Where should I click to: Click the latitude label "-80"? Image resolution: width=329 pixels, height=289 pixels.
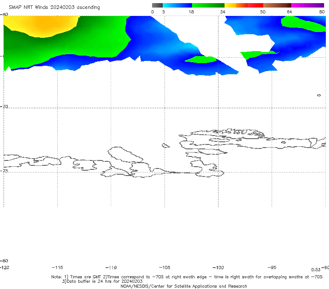[4, 261]
